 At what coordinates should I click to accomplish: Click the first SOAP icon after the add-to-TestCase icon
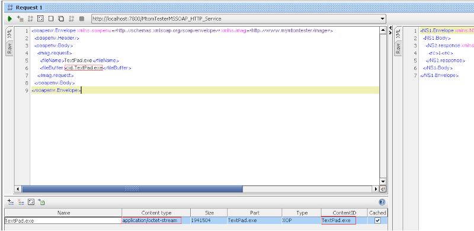(x=30, y=19)
